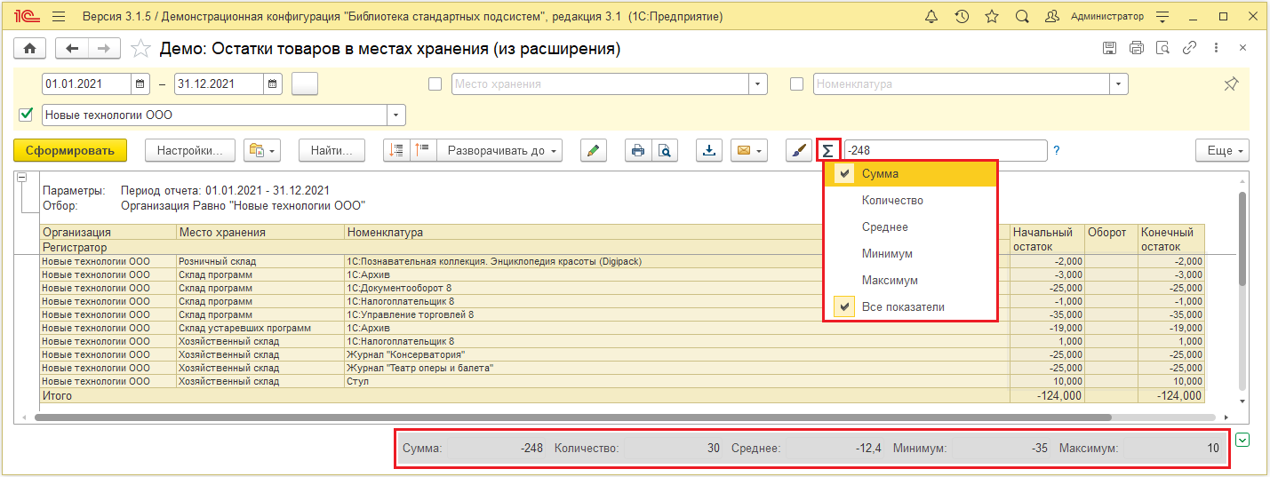Select Среднее in indicators menu
The image size is (1270, 477).
point(910,227)
